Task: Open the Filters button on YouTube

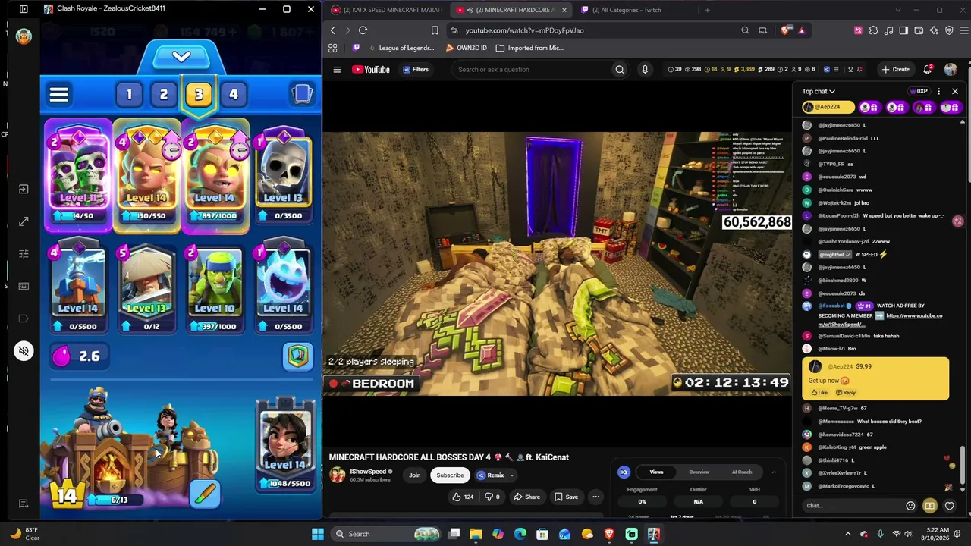Action: [x=416, y=70]
